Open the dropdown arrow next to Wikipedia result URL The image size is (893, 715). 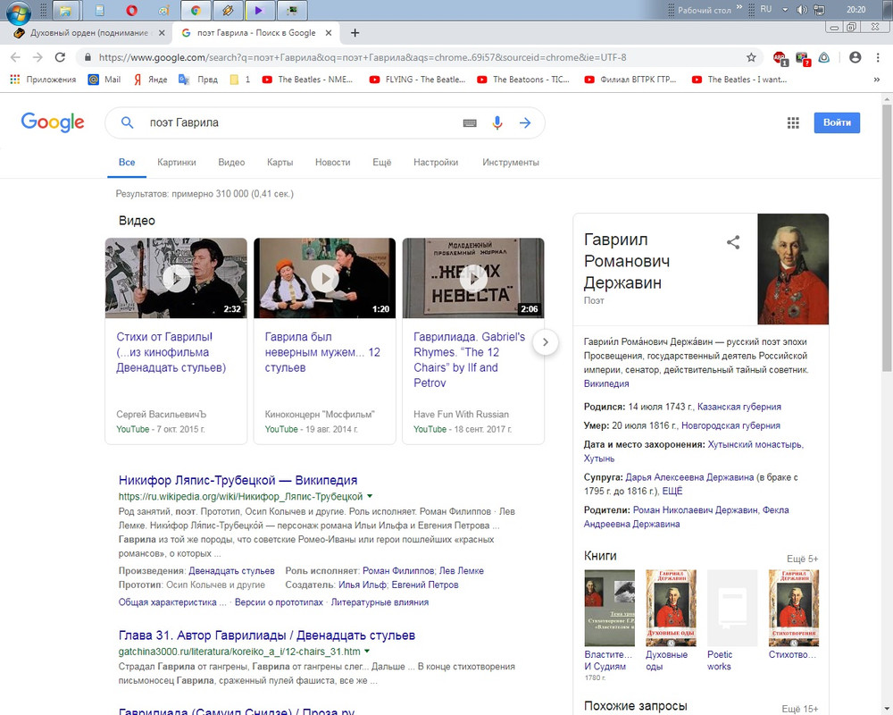pyautogui.click(x=370, y=496)
